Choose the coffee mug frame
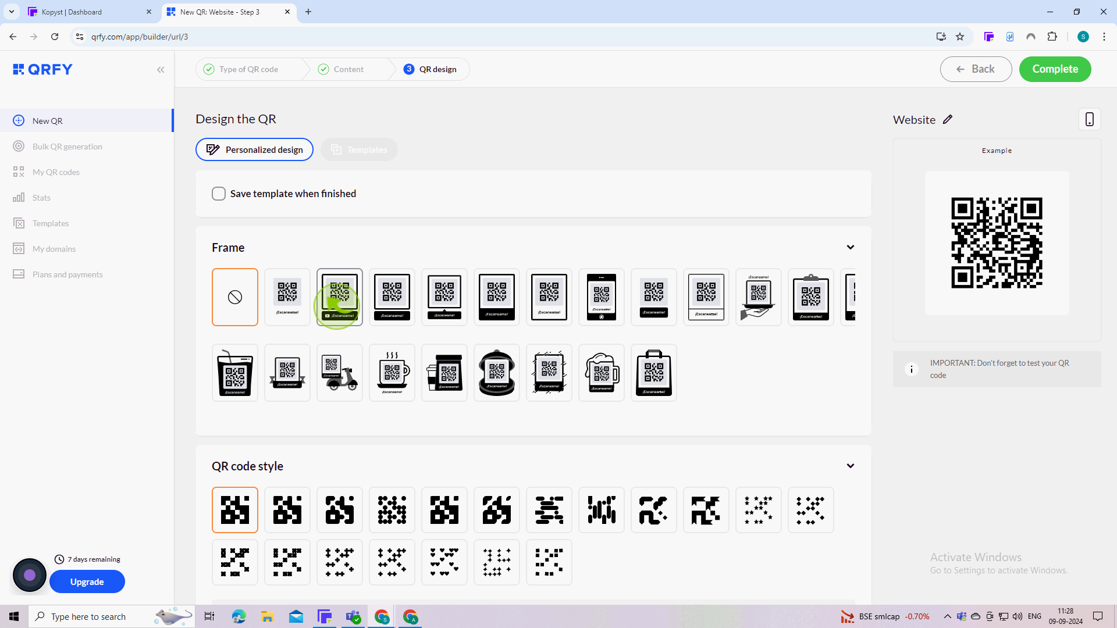This screenshot has width=1117, height=628. coord(392,373)
